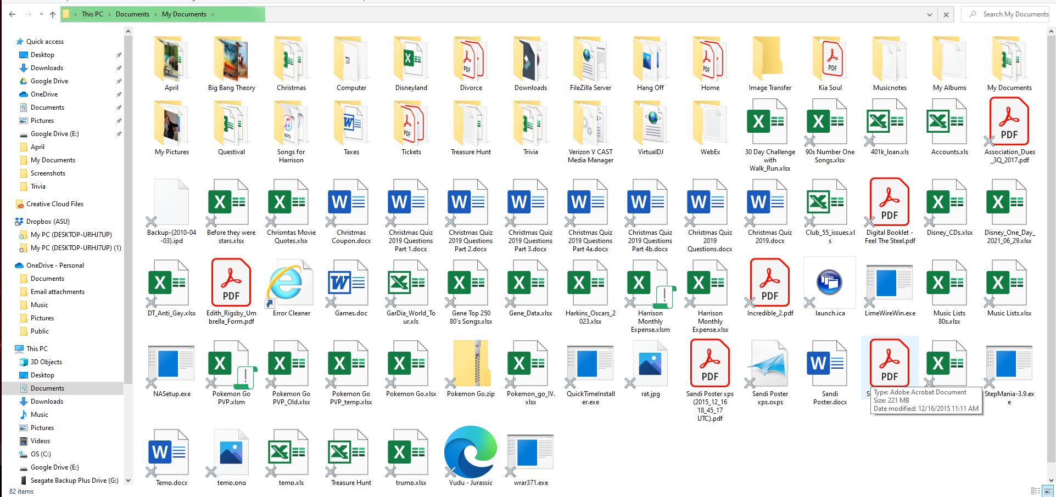
Task: Switch to Details view in status bar
Action: (1036, 491)
